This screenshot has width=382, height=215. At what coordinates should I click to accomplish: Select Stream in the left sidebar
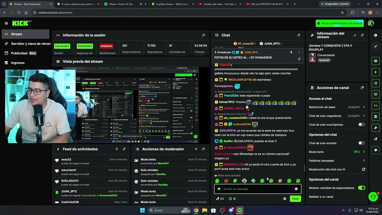click(25, 34)
